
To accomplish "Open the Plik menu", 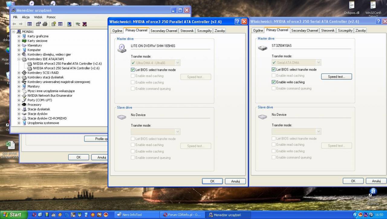I will 15,17.
